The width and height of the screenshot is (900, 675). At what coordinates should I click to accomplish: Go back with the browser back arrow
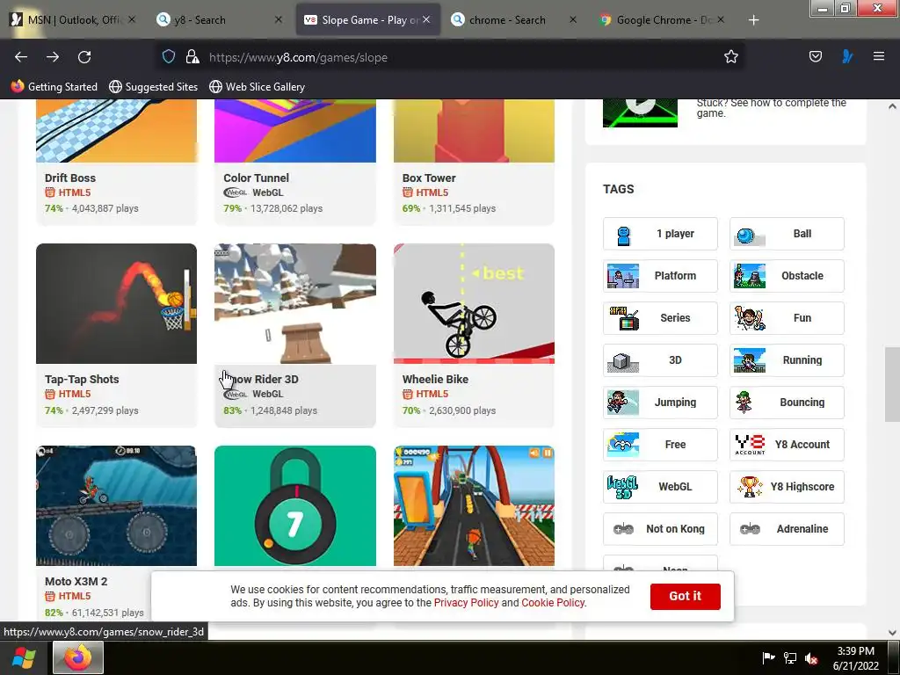(21, 57)
